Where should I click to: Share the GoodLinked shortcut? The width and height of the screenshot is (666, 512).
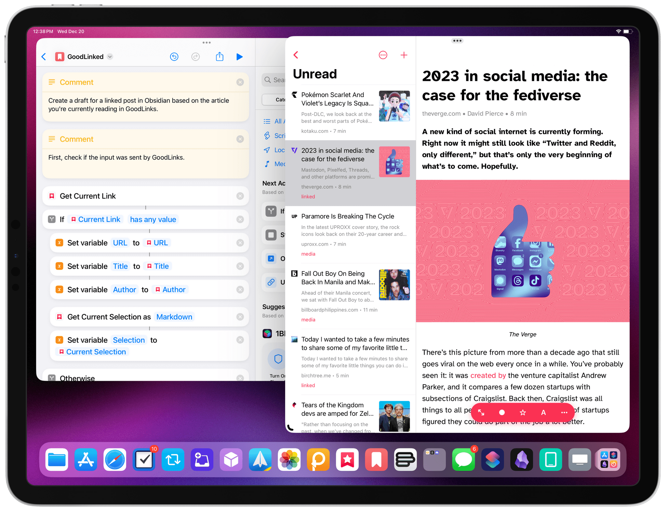coord(220,57)
